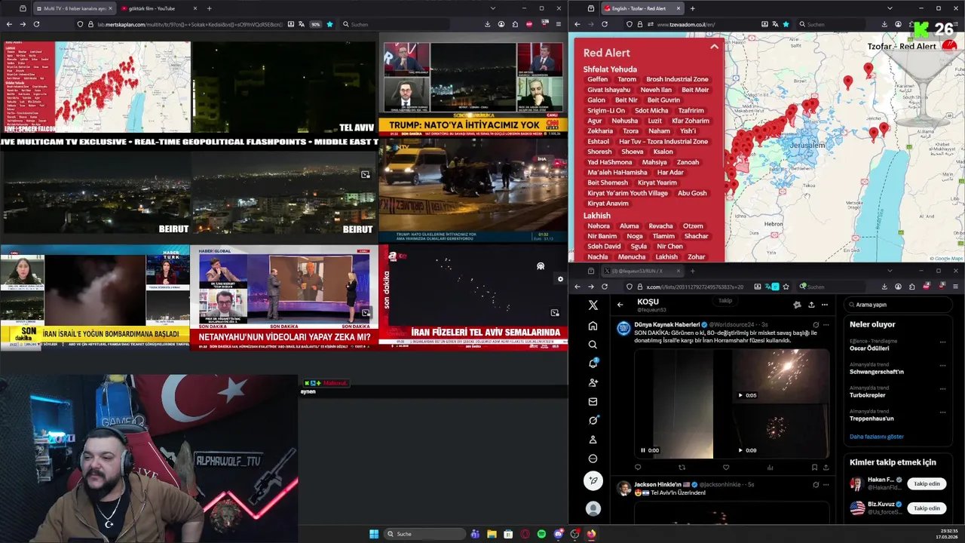The height and width of the screenshot is (543, 965).
Task: Open settings gear on the Iran missiles stream
Action: [560, 279]
